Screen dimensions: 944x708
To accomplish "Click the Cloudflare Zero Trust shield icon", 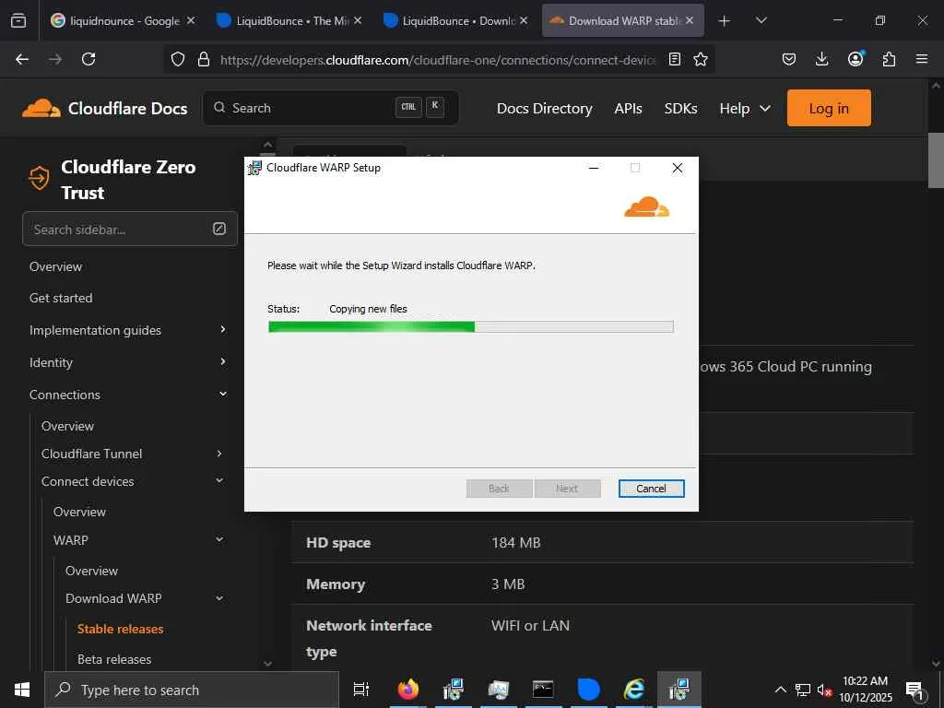I will (x=39, y=178).
